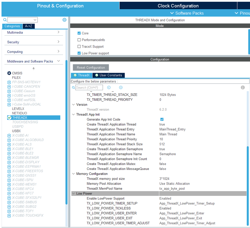
Task: Select the Categories tab
Action: (x=12, y=26)
